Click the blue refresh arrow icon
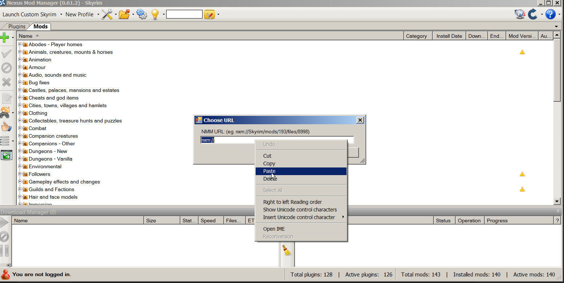Screen dimensions: 564x283 click(533, 14)
